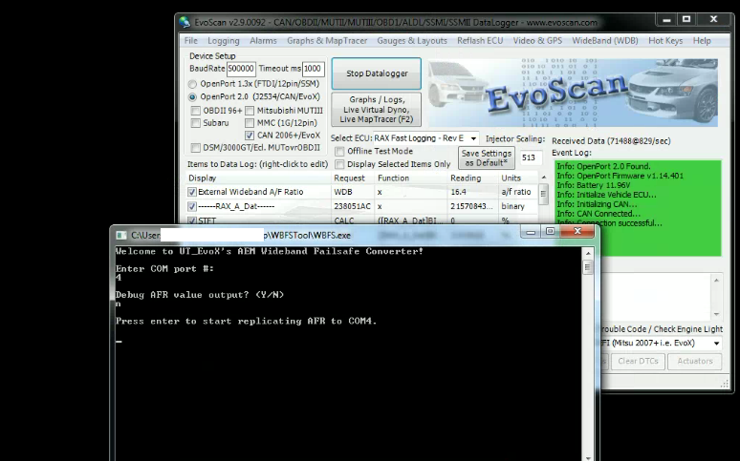
Task: Toggle the Subaru checkbox
Action: click(x=195, y=123)
